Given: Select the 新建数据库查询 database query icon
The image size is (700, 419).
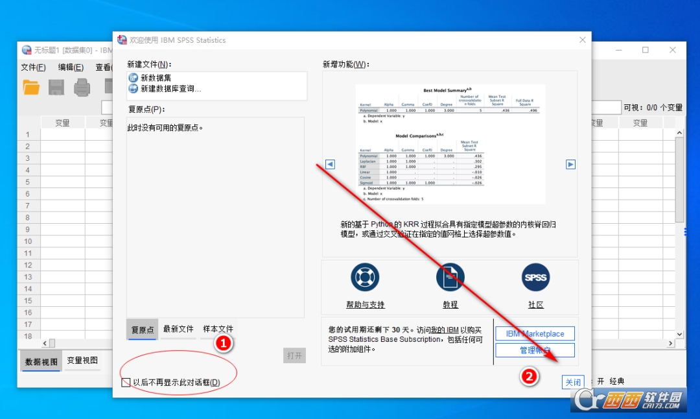Looking at the screenshot, I should click(x=133, y=88).
